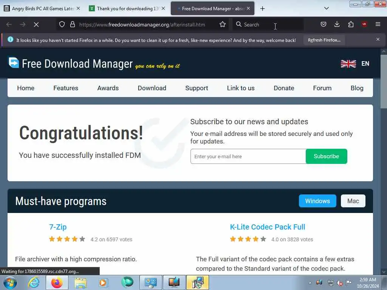Viewport: 387px width, 290px height.
Task: Click the taskbar clock showing 2:59 AM
Action: 368,283
